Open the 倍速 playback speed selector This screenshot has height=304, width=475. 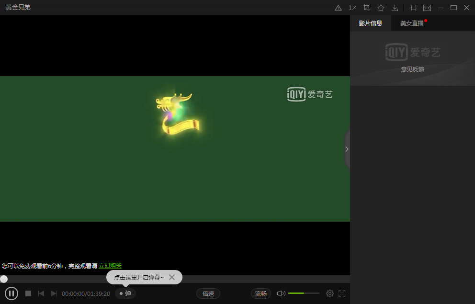pyautogui.click(x=208, y=293)
